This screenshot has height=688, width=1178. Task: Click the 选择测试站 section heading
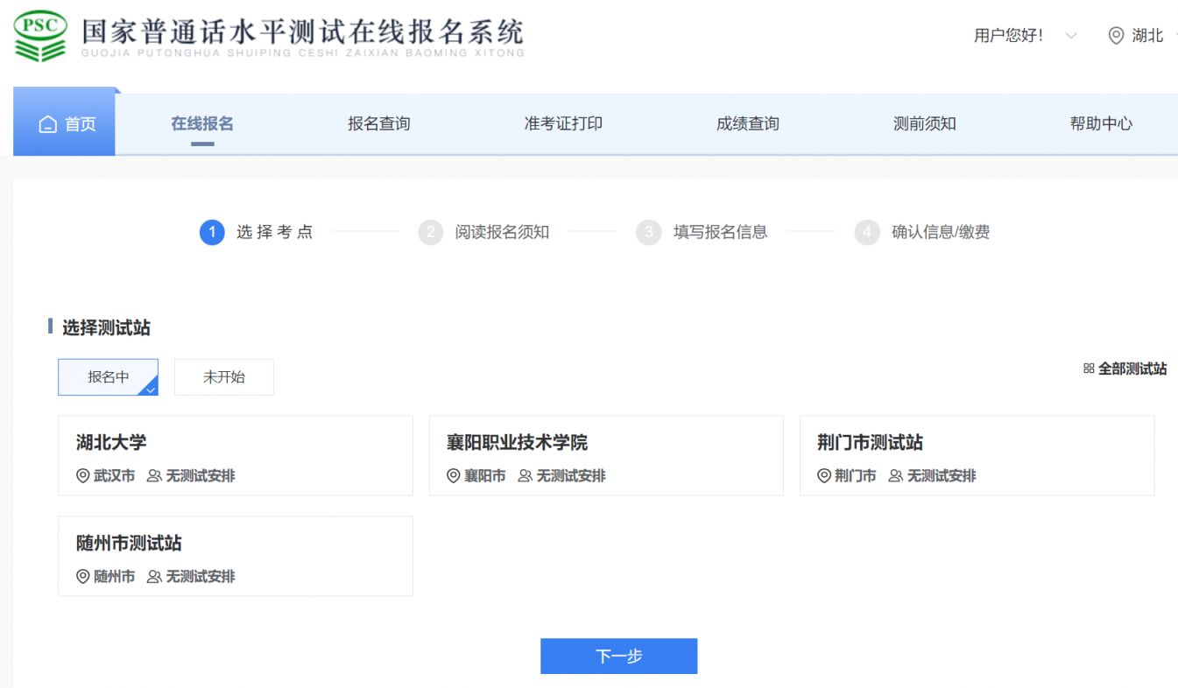pyautogui.click(x=106, y=328)
